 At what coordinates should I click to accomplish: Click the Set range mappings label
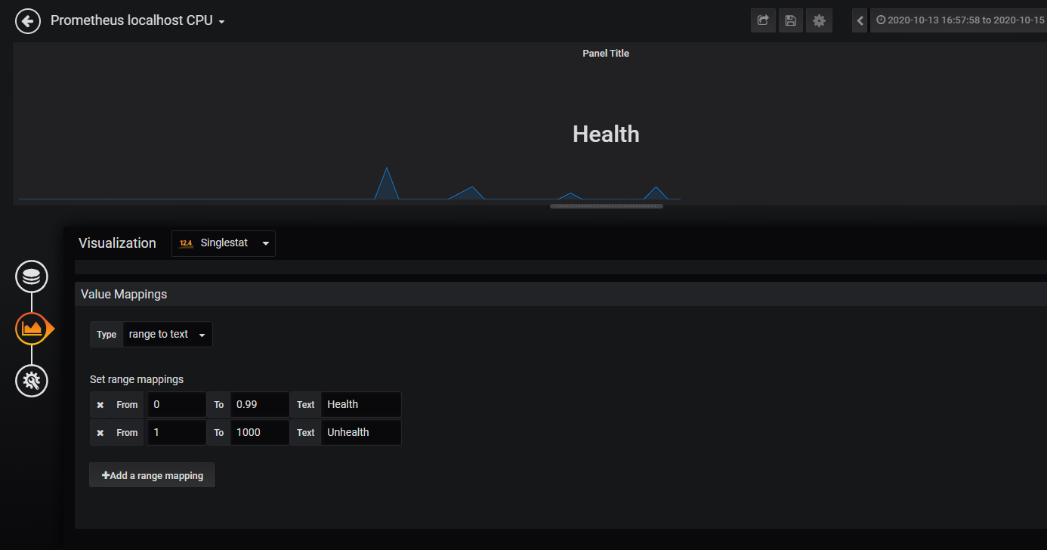click(137, 379)
